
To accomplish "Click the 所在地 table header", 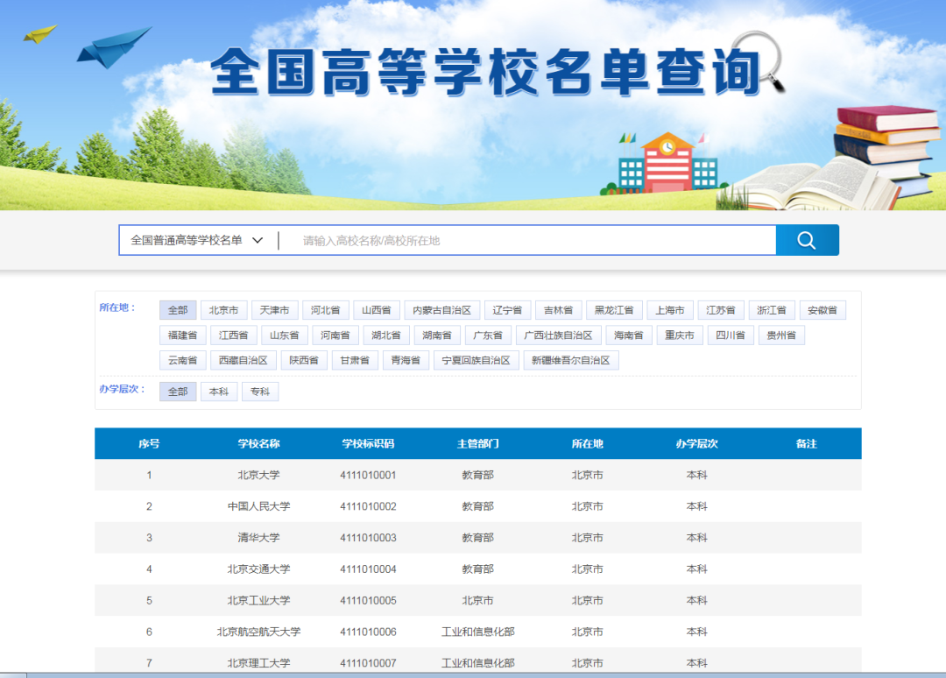I will click(x=588, y=443).
